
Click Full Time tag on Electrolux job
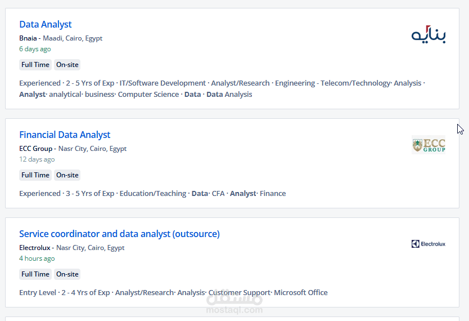click(x=35, y=274)
